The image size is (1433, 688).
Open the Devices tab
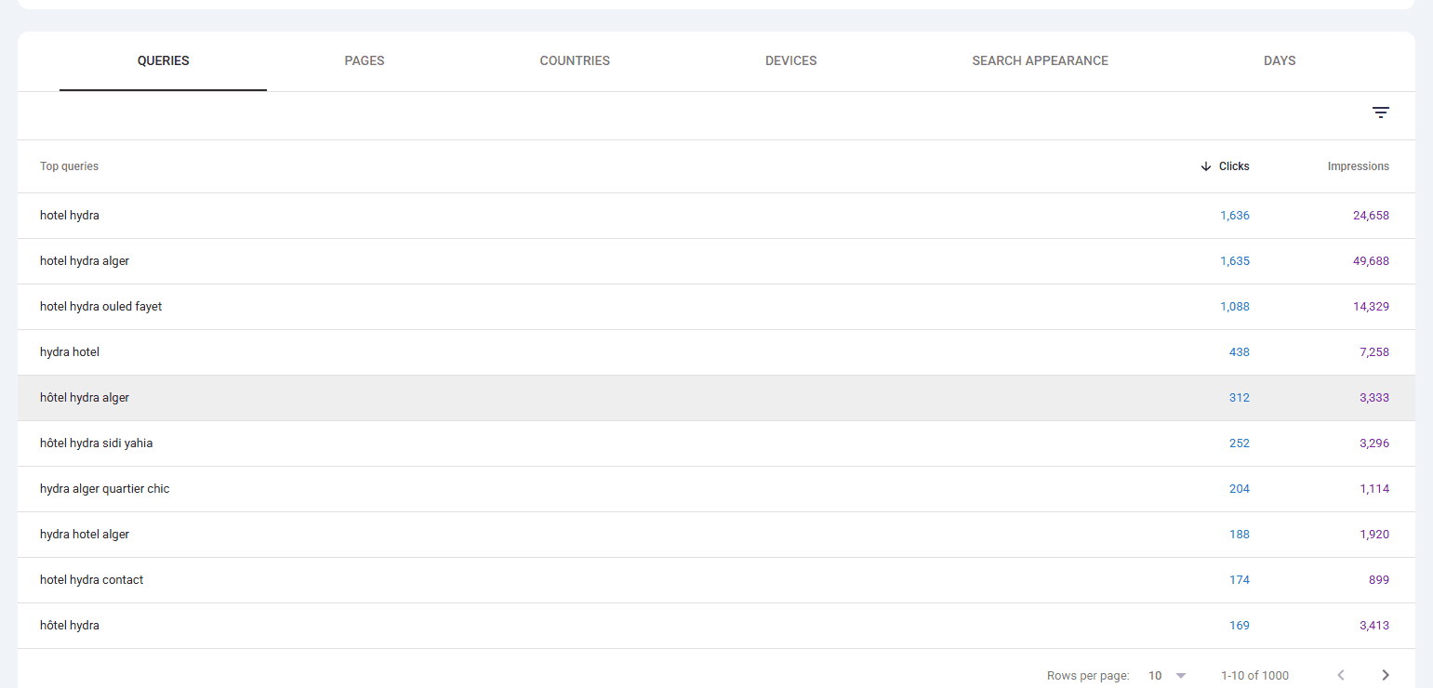[x=791, y=60]
